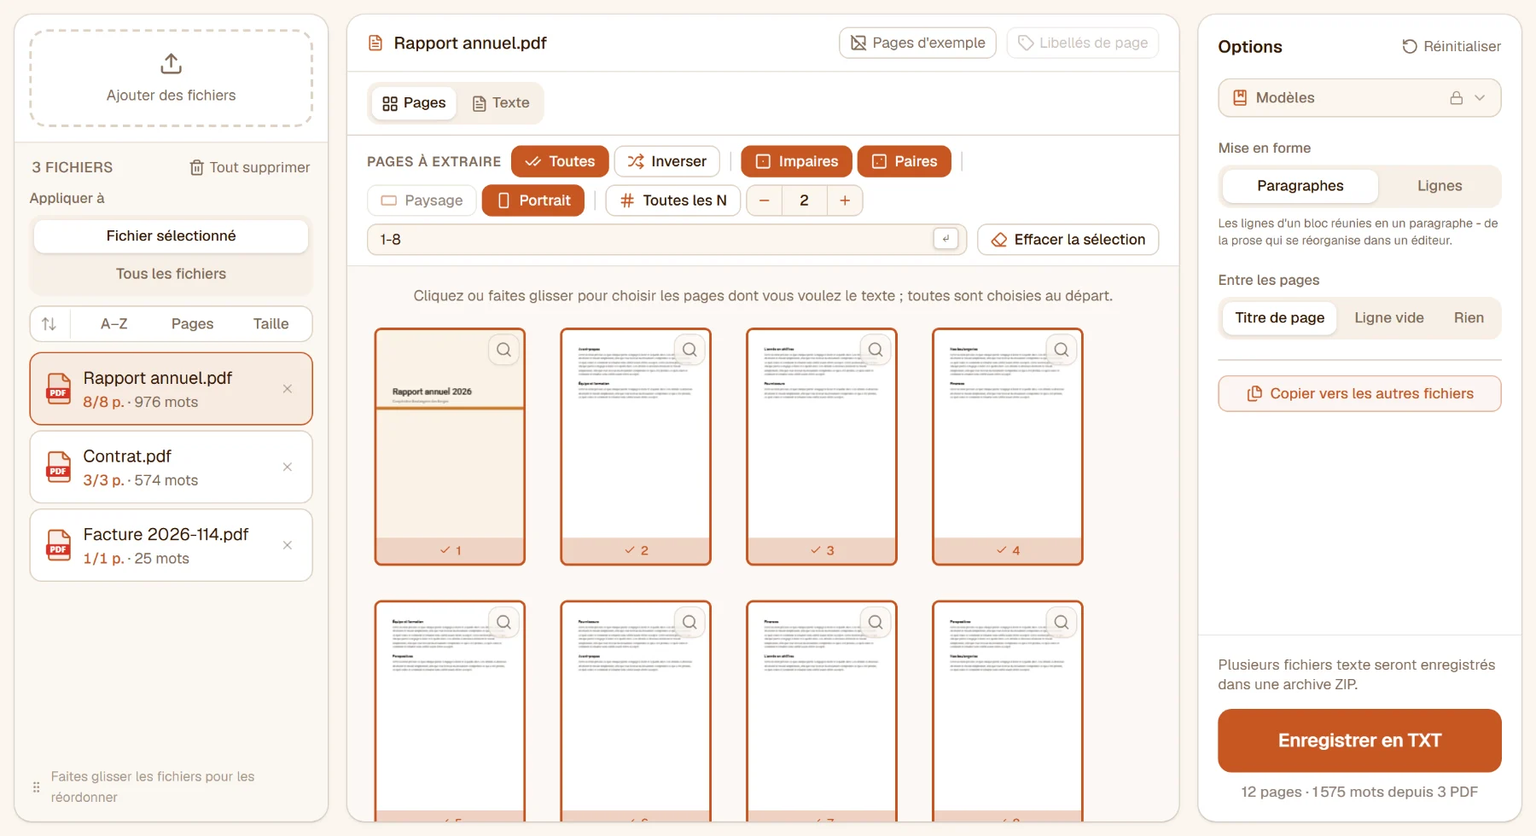Increase the every-N page count
Viewport: 1536px width, 836px height.
click(845, 200)
